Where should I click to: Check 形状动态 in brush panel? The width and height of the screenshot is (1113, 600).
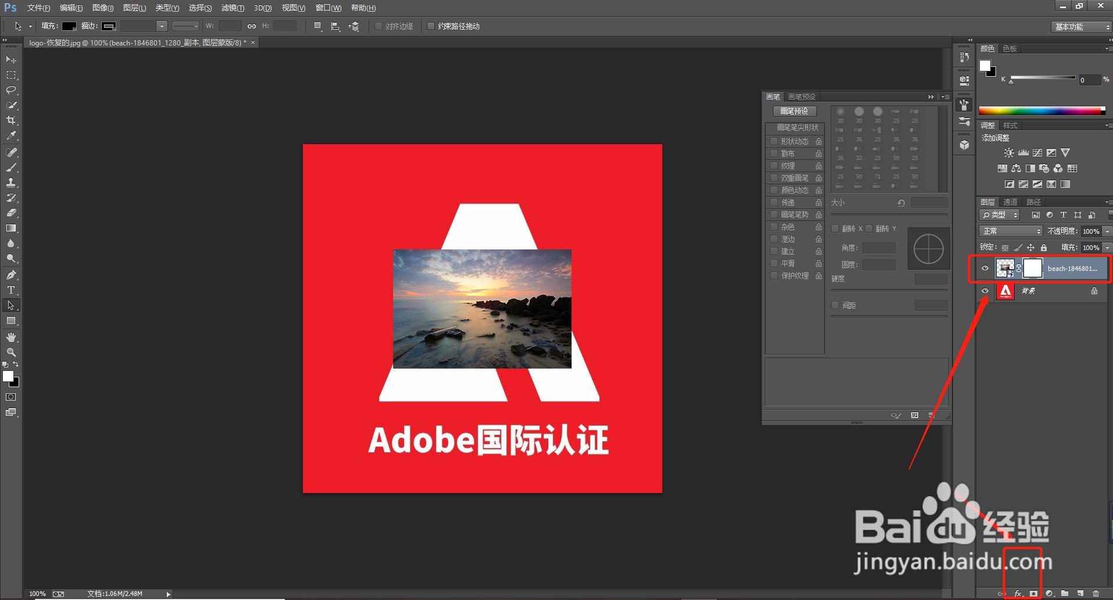pyautogui.click(x=774, y=141)
